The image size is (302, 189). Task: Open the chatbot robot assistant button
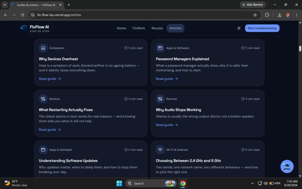(x=287, y=166)
